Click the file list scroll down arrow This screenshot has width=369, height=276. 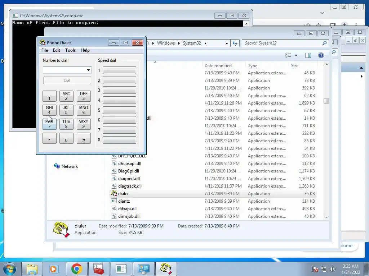pos(326,217)
